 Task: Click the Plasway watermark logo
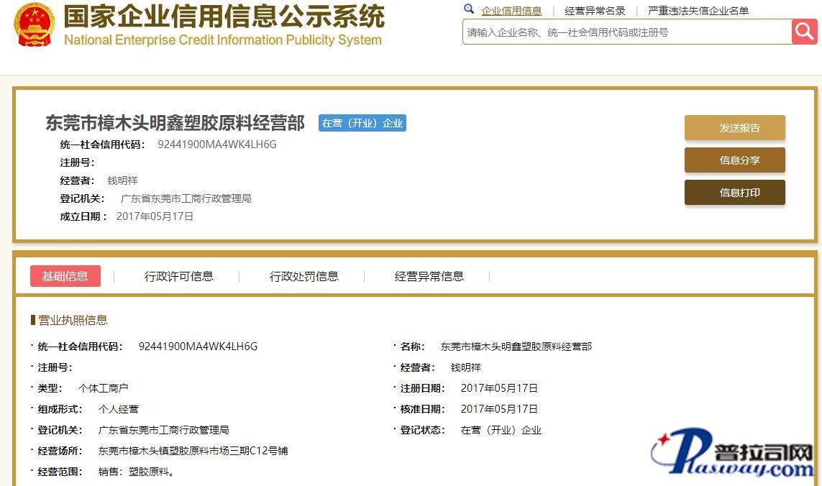point(732,454)
